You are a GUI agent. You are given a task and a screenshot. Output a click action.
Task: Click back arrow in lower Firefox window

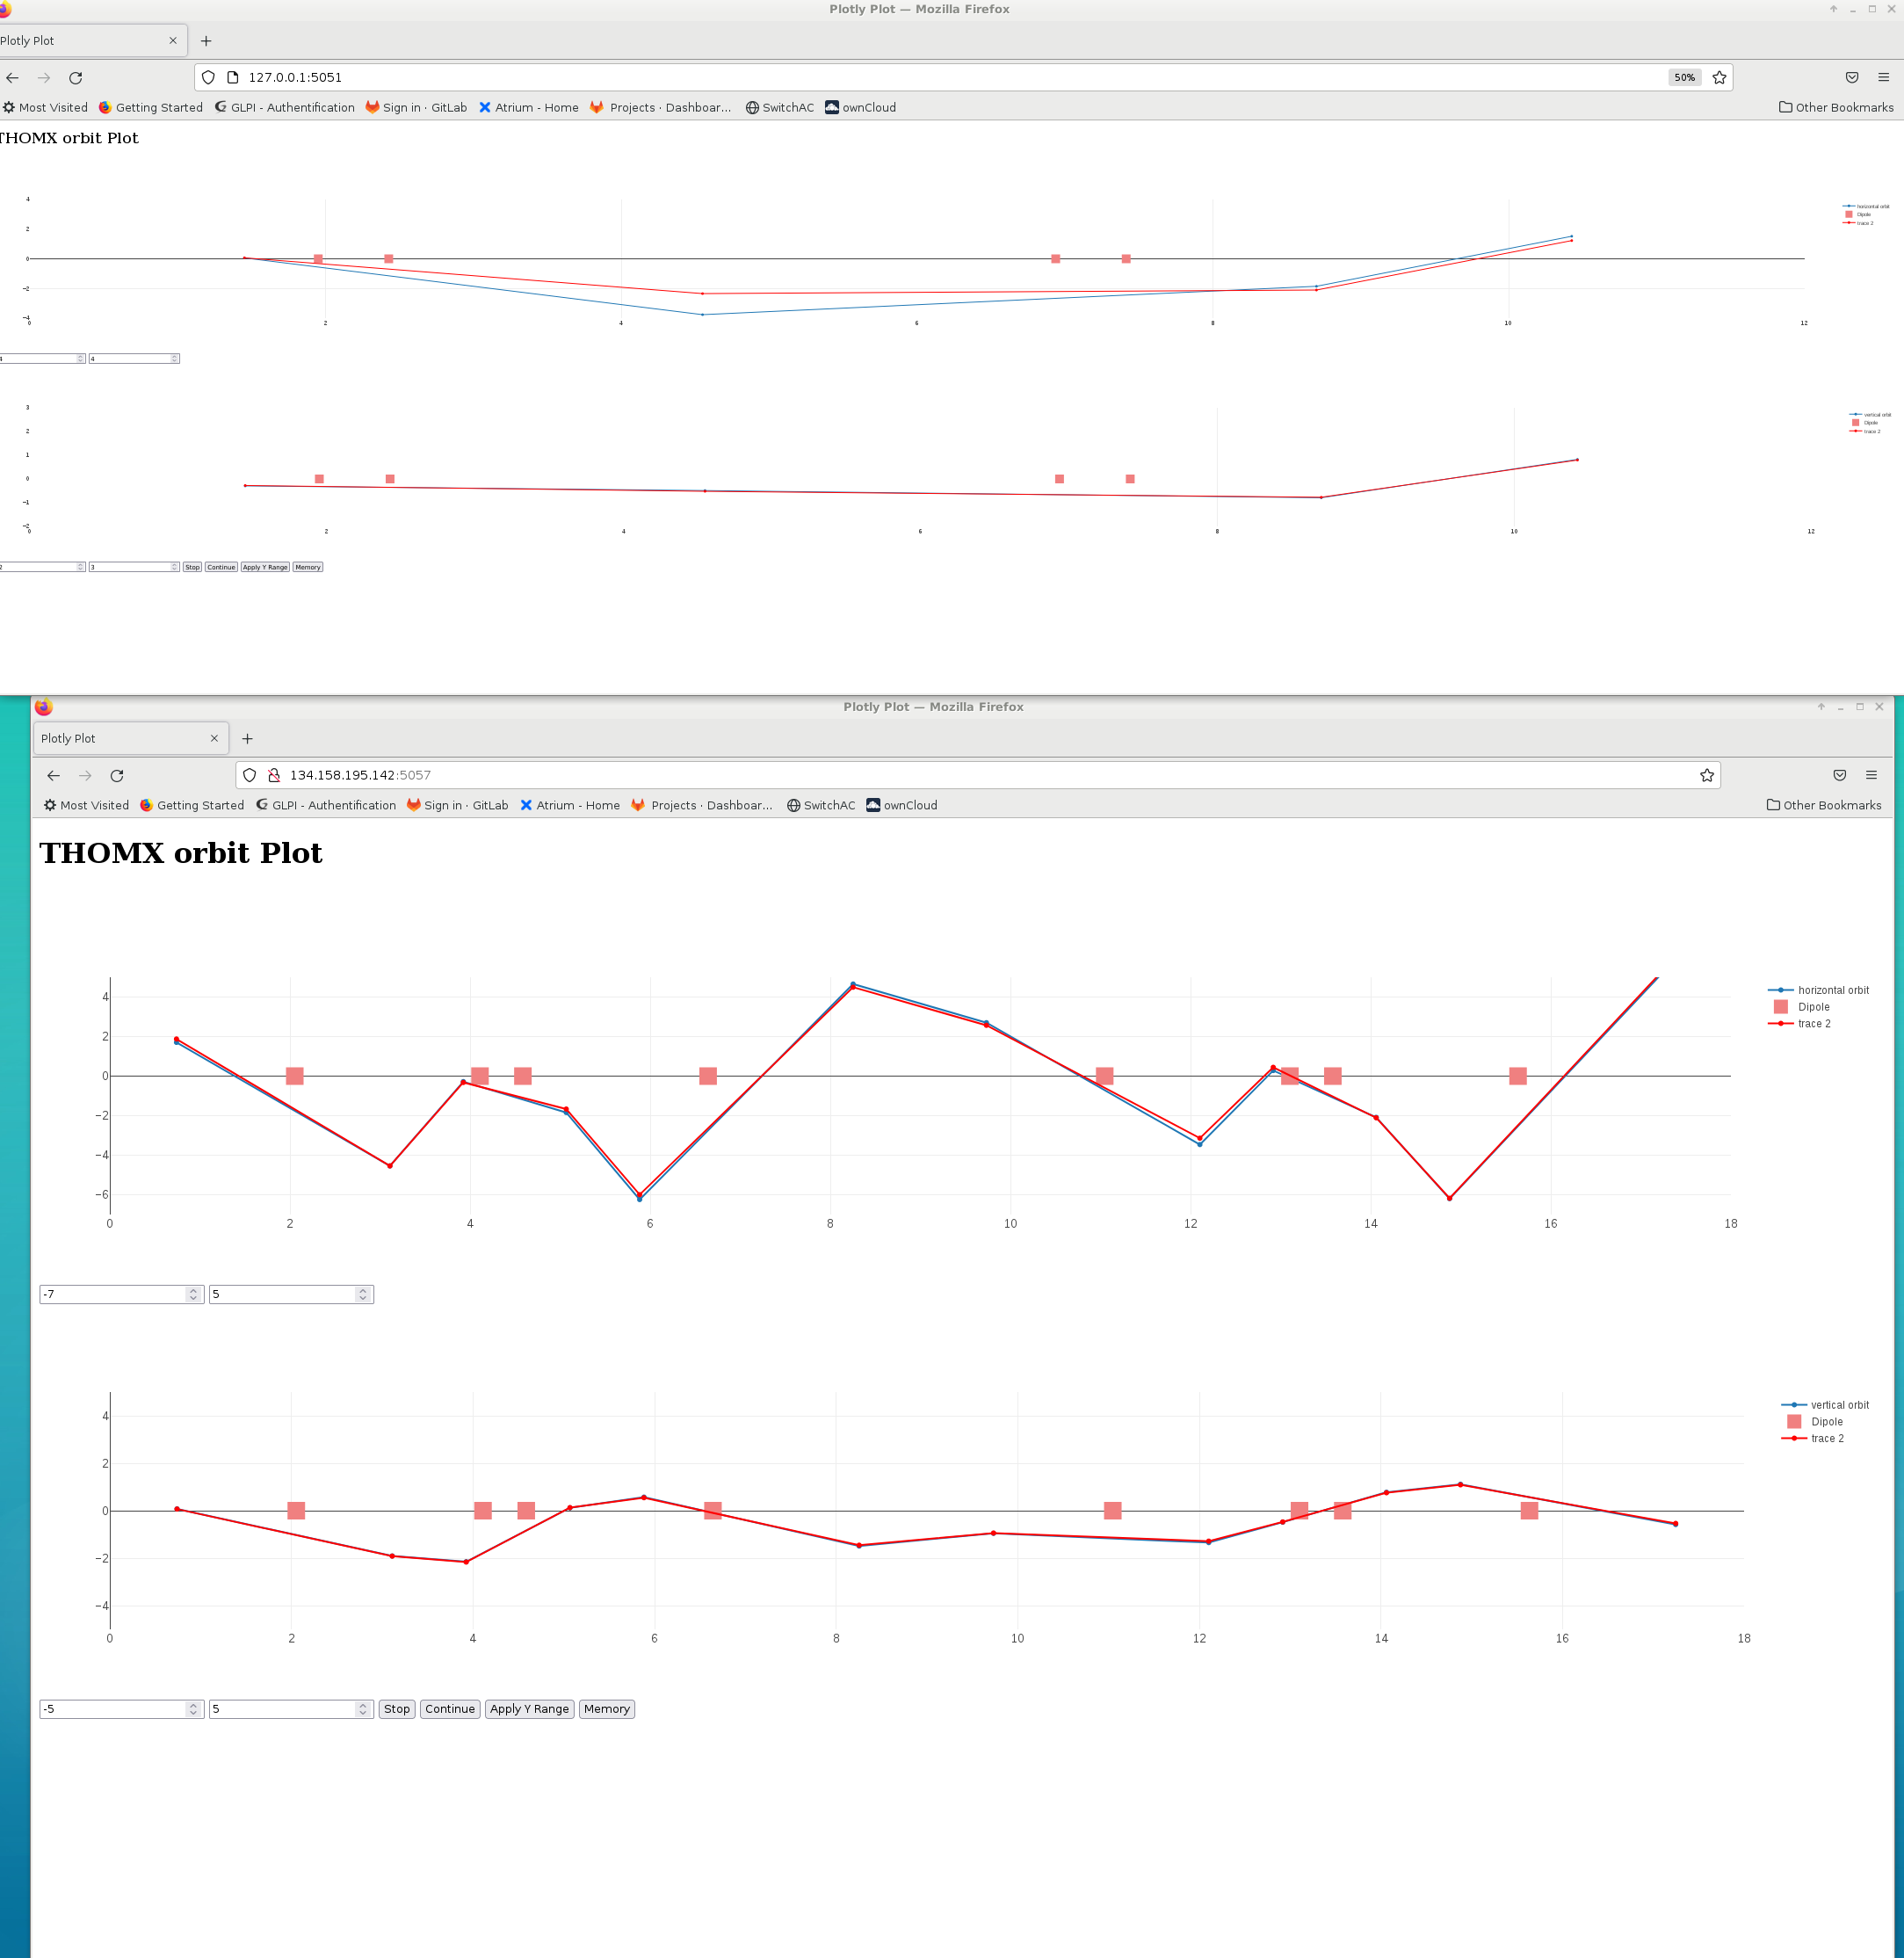pyautogui.click(x=54, y=775)
